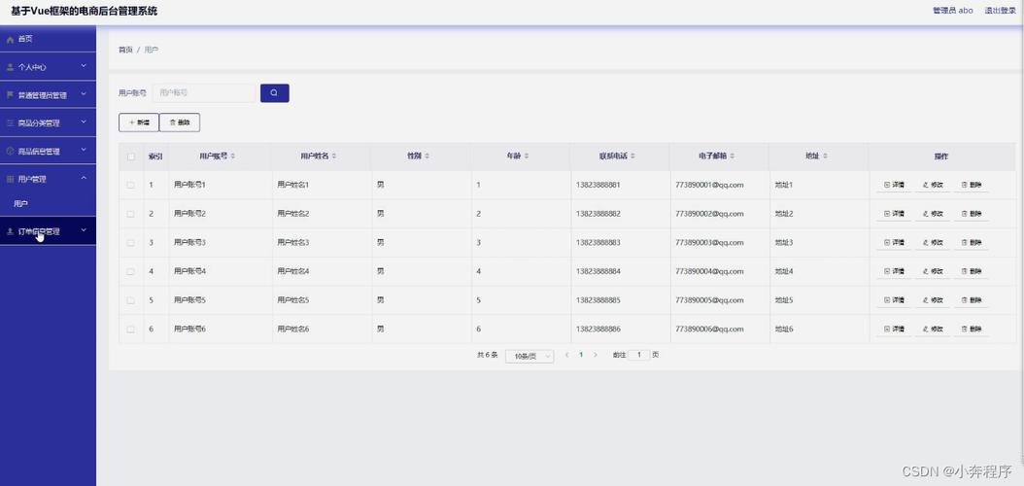Click 共 6 条 total count text

487,355
